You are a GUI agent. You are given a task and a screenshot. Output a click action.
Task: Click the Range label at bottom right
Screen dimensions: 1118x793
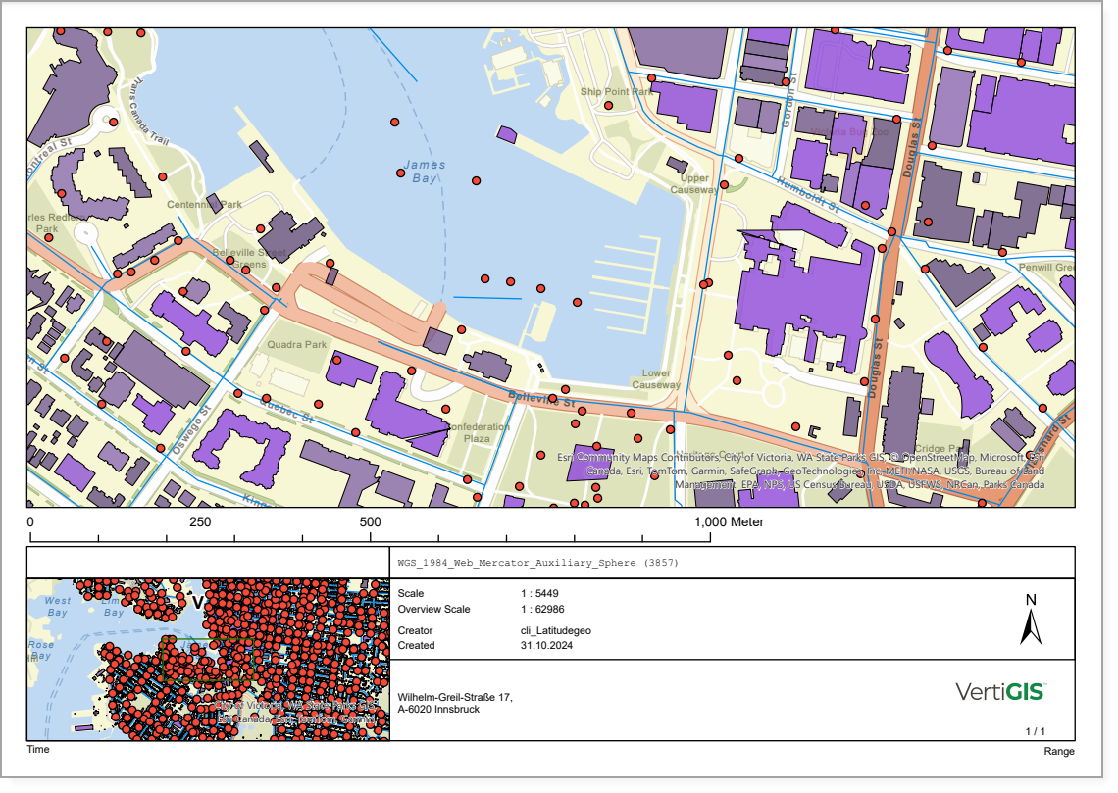click(1058, 751)
